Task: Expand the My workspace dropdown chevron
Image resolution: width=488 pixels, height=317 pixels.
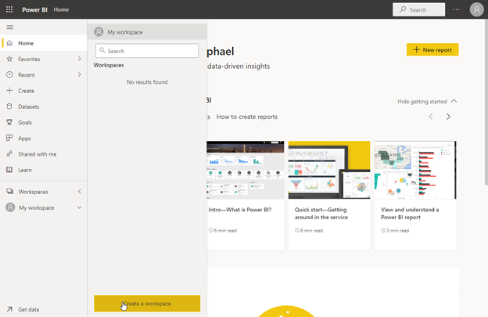Action: click(79, 207)
